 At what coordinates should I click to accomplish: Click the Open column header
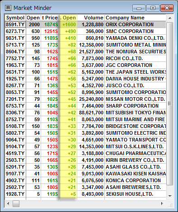[x=33, y=18]
